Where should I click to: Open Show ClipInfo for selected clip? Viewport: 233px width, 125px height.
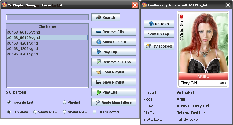[x=114, y=42]
